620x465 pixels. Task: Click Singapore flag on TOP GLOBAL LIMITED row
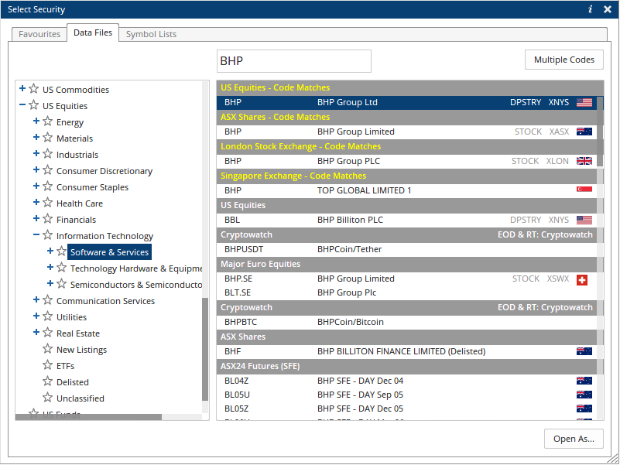pyautogui.click(x=584, y=189)
